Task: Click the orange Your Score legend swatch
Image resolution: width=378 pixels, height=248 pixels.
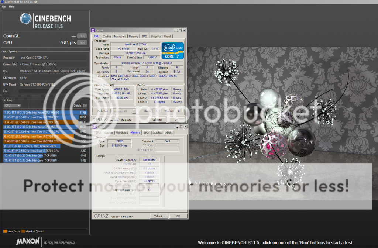Action: [5, 231]
